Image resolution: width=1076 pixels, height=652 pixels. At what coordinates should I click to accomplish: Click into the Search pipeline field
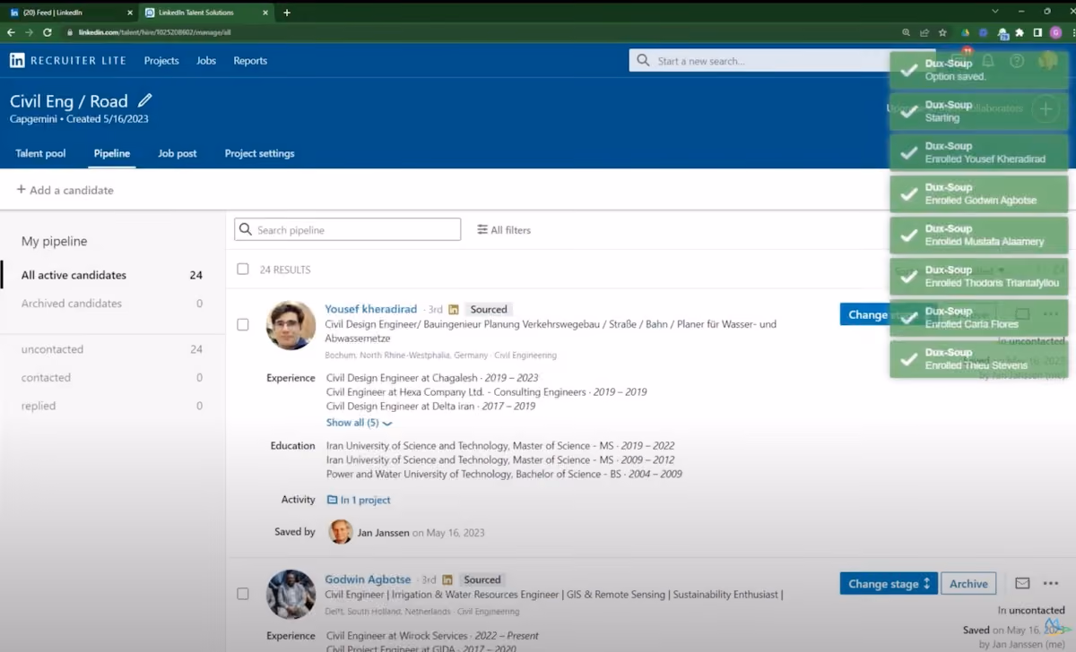tap(348, 229)
